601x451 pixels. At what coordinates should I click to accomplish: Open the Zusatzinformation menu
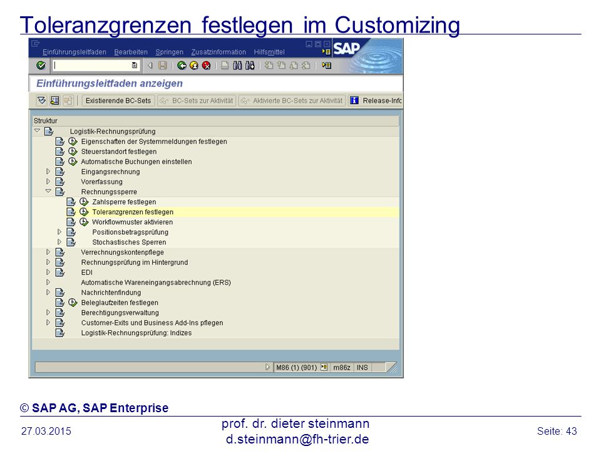218,52
